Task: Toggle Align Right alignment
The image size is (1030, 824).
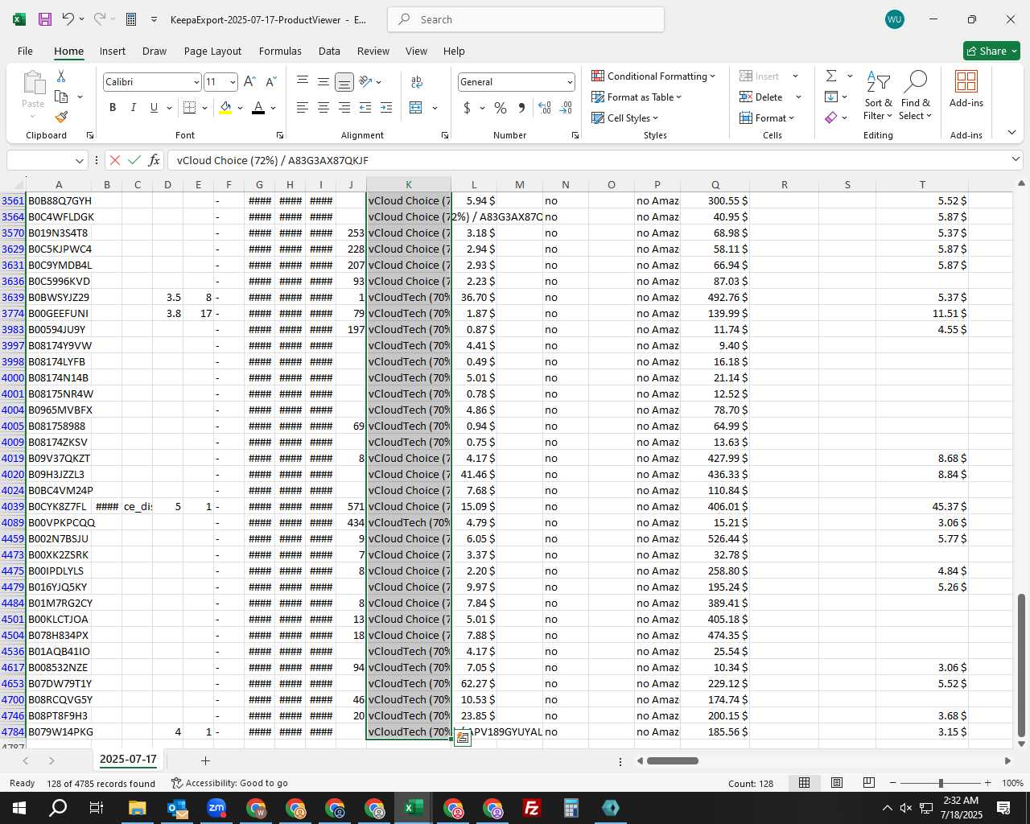Action: click(344, 108)
